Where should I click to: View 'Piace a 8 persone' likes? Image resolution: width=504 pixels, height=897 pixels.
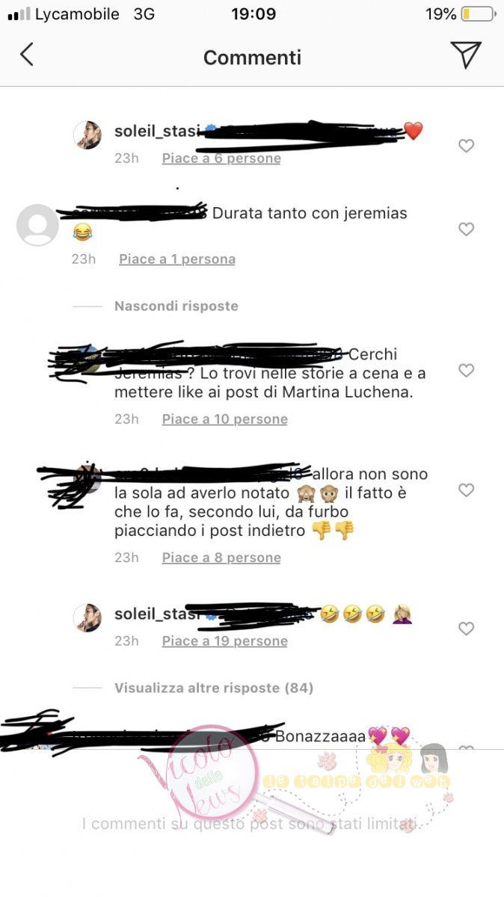(221, 558)
